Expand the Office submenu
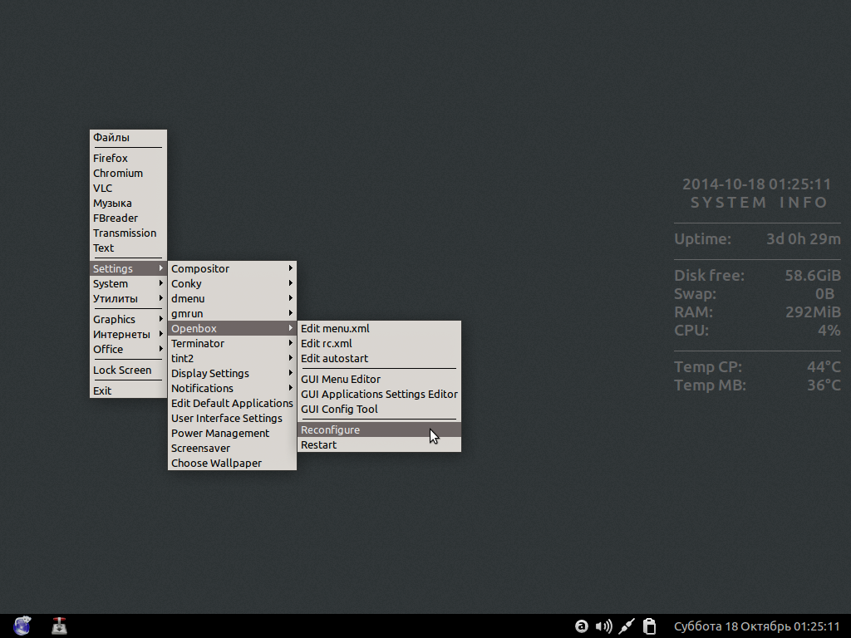851x638 pixels. (x=128, y=349)
